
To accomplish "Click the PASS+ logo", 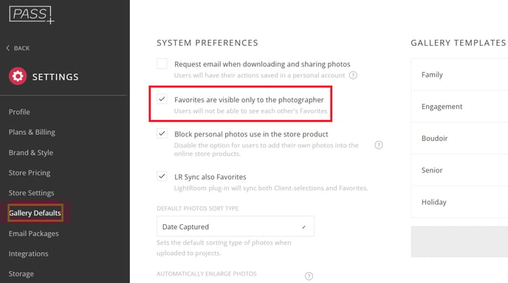I will pyautogui.click(x=32, y=15).
